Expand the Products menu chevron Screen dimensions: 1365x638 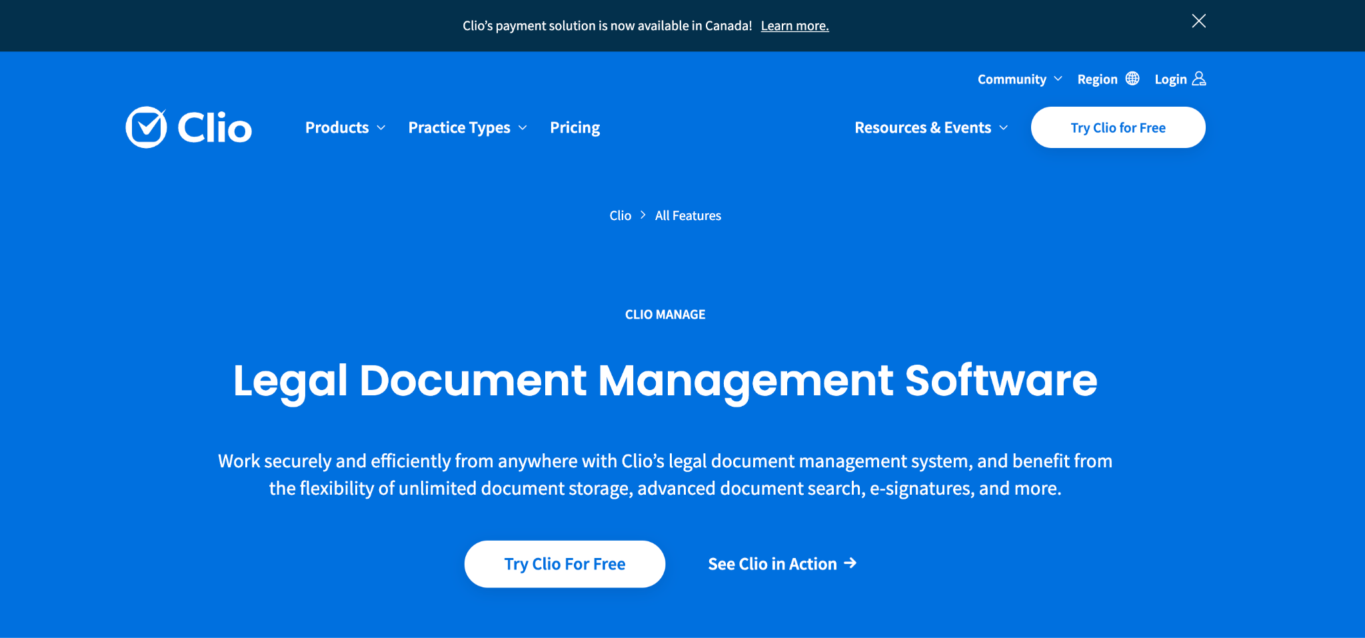tap(381, 128)
